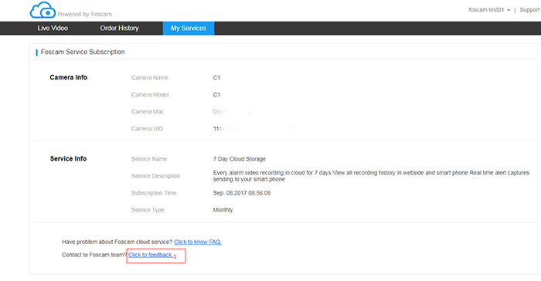This screenshot has height=281, width=541.
Task: Click the dropdown arrow beside username
Action: [x=509, y=10]
